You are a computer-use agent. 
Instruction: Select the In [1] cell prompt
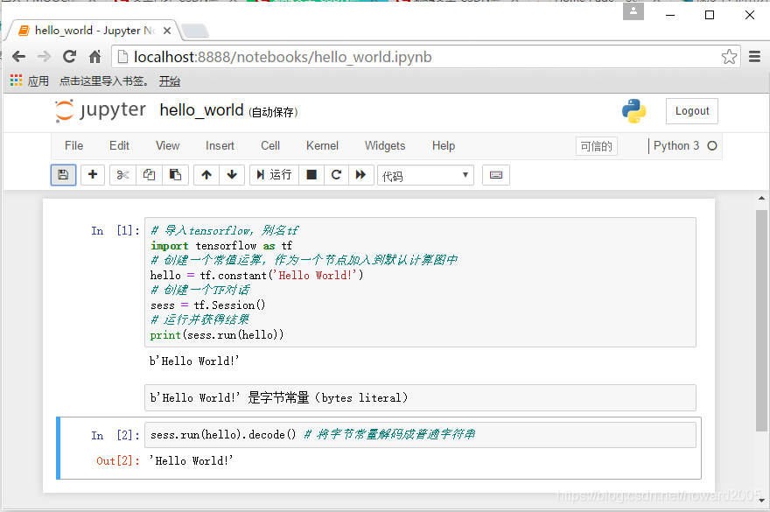point(115,231)
